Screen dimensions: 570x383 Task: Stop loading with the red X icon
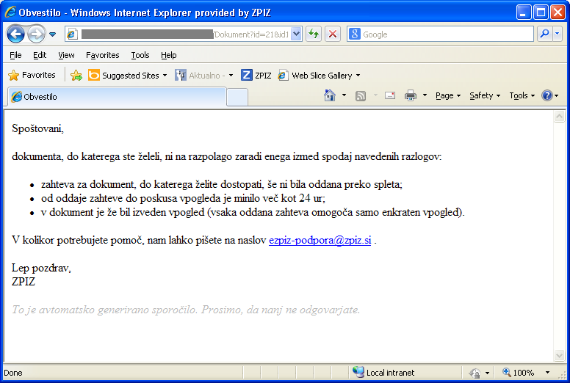(332, 34)
